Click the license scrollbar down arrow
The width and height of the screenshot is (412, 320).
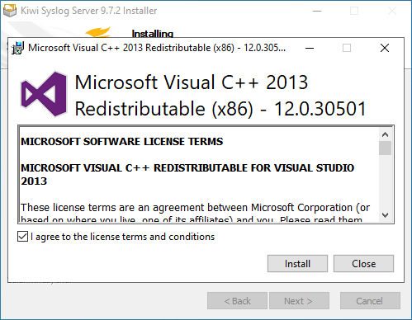385,214
